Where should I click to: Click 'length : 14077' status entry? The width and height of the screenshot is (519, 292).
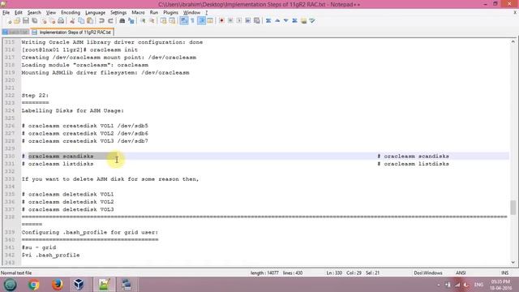(x=264, y=273)
